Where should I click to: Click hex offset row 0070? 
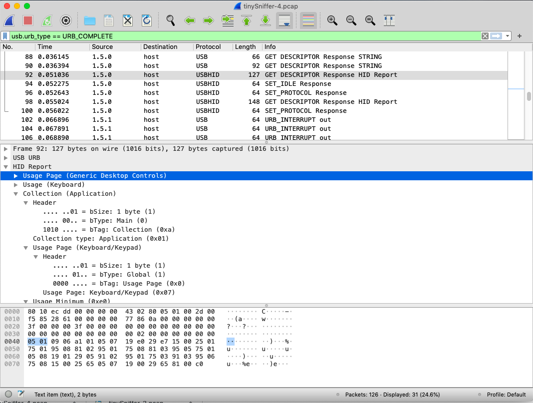[12, 364]
